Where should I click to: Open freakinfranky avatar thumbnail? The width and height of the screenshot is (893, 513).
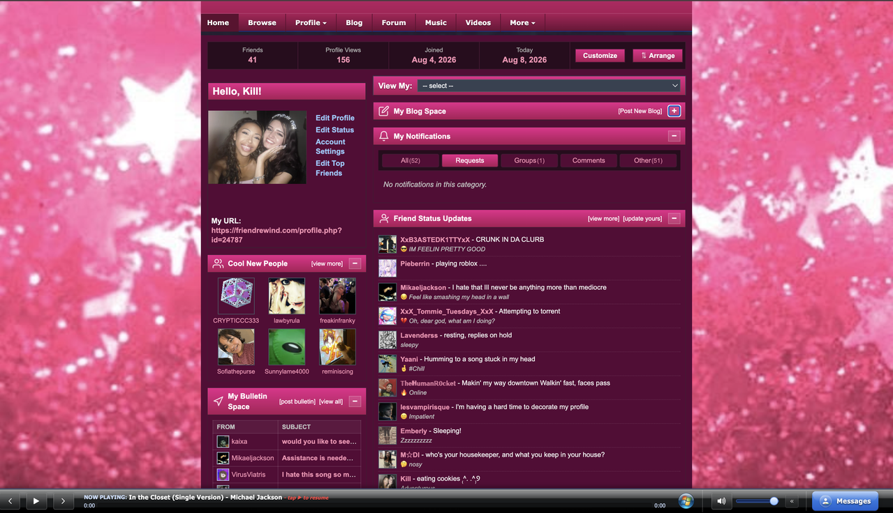pyautogui.click(x=337, y=296)
